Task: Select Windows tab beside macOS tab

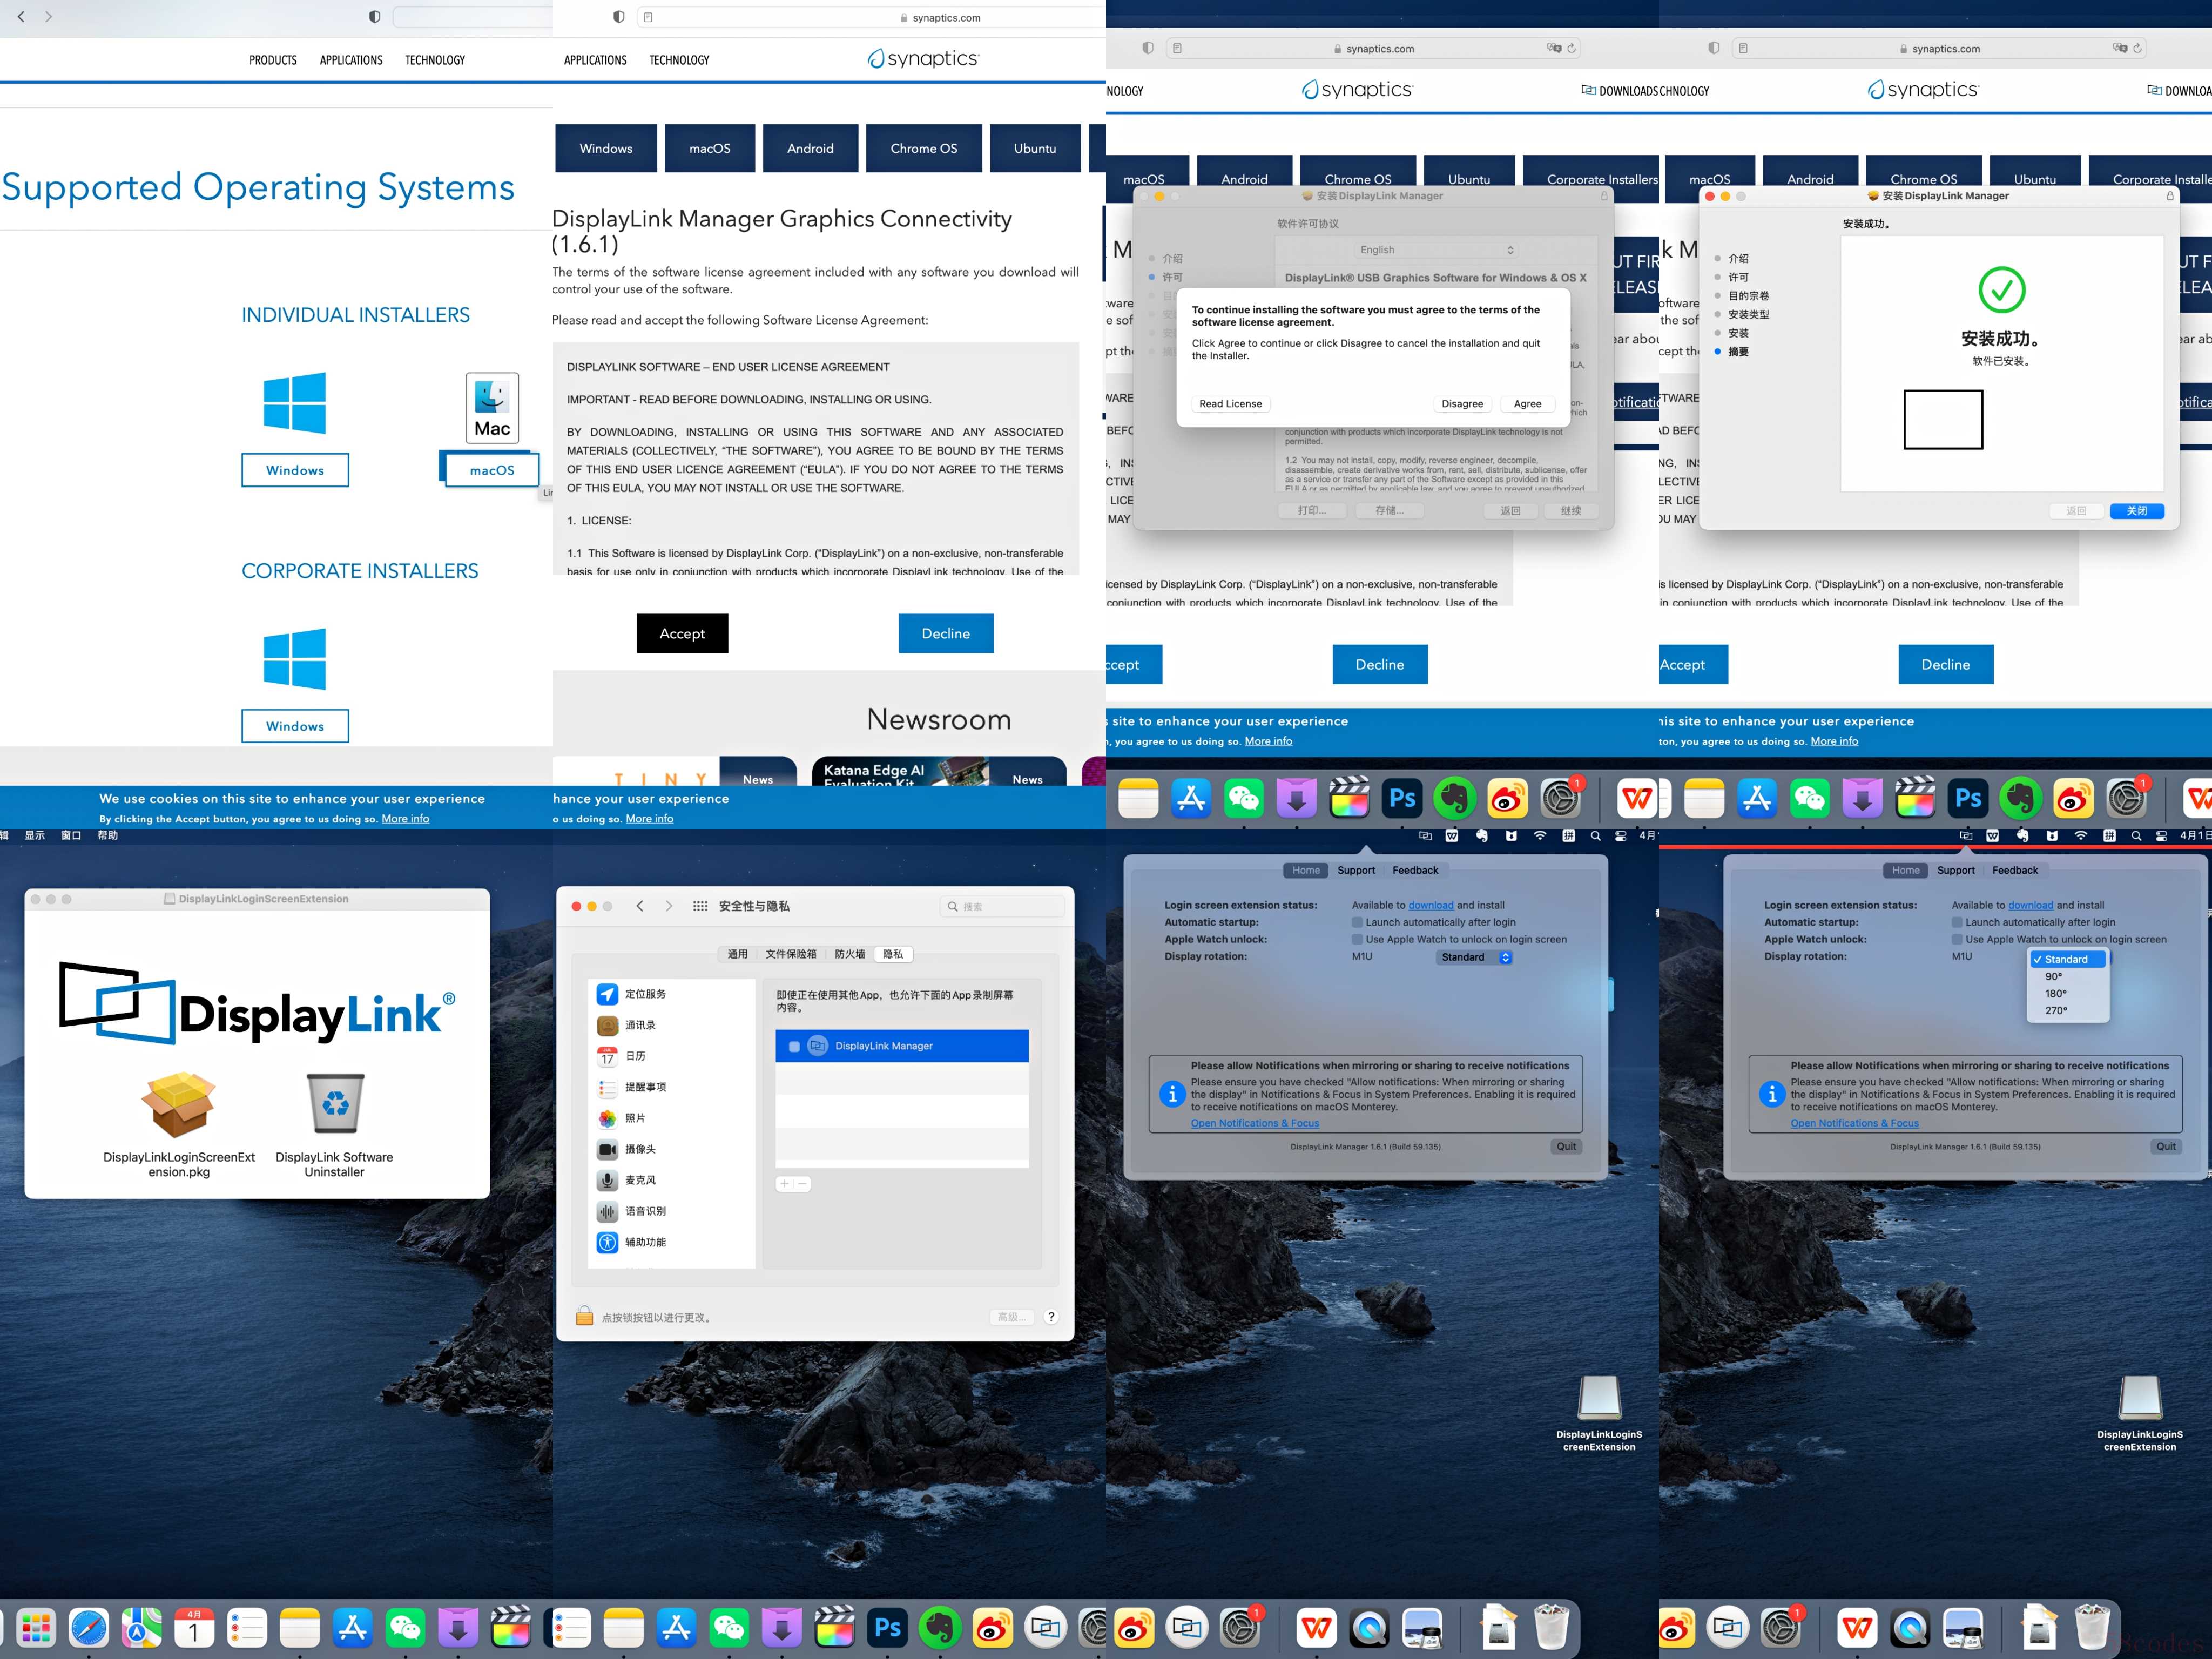Action: (606, 148)
